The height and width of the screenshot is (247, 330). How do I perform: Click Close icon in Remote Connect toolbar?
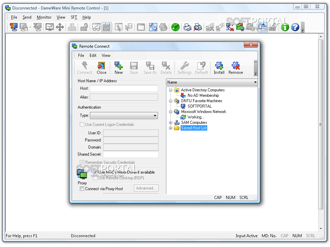tap(101, 68)
